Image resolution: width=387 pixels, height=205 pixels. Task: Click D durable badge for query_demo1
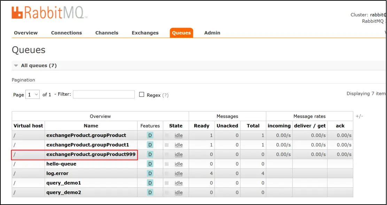150,183
